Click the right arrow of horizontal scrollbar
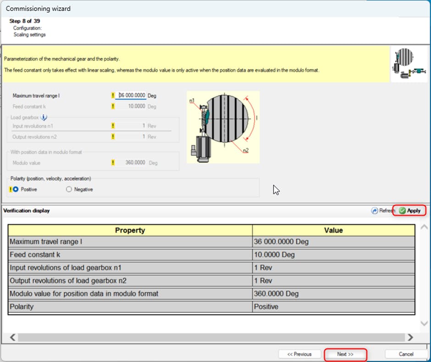The image size is (431, 362). point(410,337)
